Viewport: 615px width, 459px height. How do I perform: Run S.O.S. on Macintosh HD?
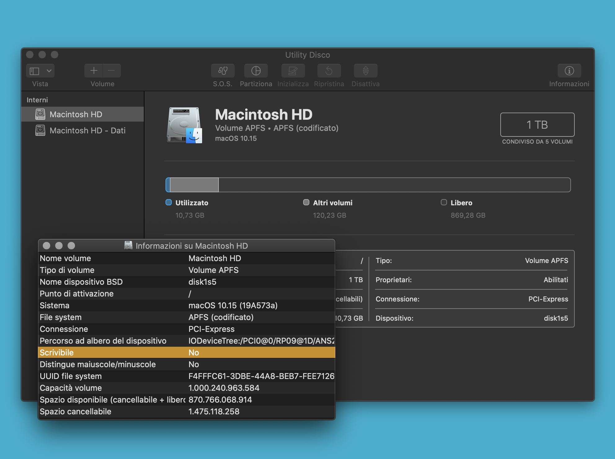[x=223, y=71]
